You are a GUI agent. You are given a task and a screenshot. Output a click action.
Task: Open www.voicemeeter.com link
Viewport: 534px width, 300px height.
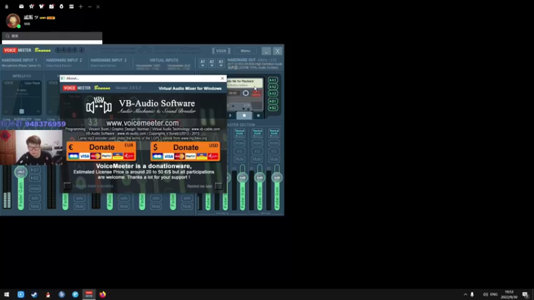point(142,123)
